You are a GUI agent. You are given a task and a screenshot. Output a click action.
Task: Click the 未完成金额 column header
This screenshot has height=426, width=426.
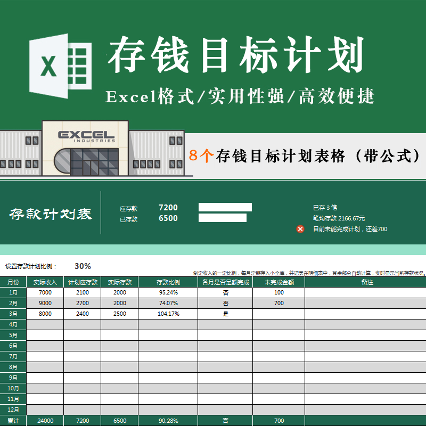tap(279, 282)
